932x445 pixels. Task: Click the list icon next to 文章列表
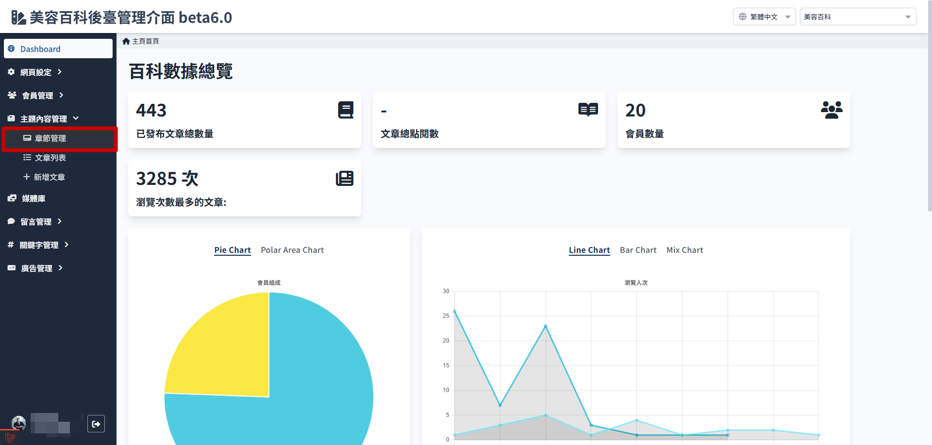pos(27,157)
